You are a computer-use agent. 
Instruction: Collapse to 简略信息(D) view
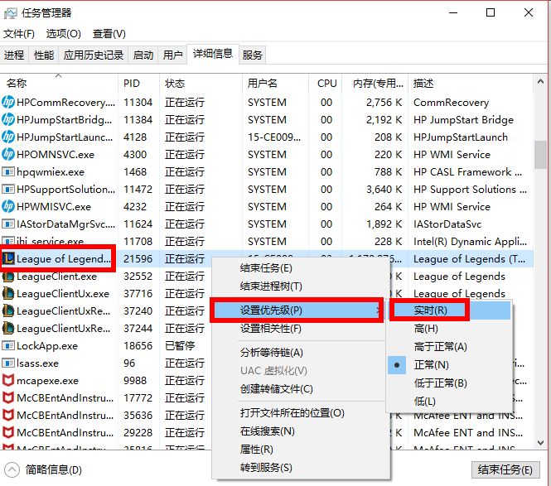43,469
